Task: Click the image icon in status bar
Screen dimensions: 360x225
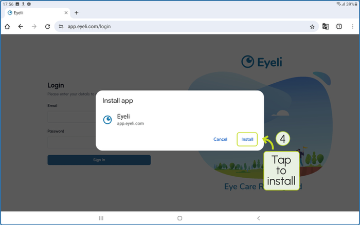Action: pos(17,4)
